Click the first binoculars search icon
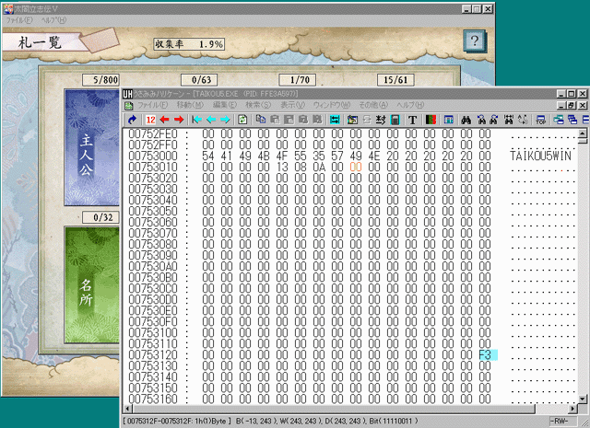 pyautogui.click(x=465, y=120)
